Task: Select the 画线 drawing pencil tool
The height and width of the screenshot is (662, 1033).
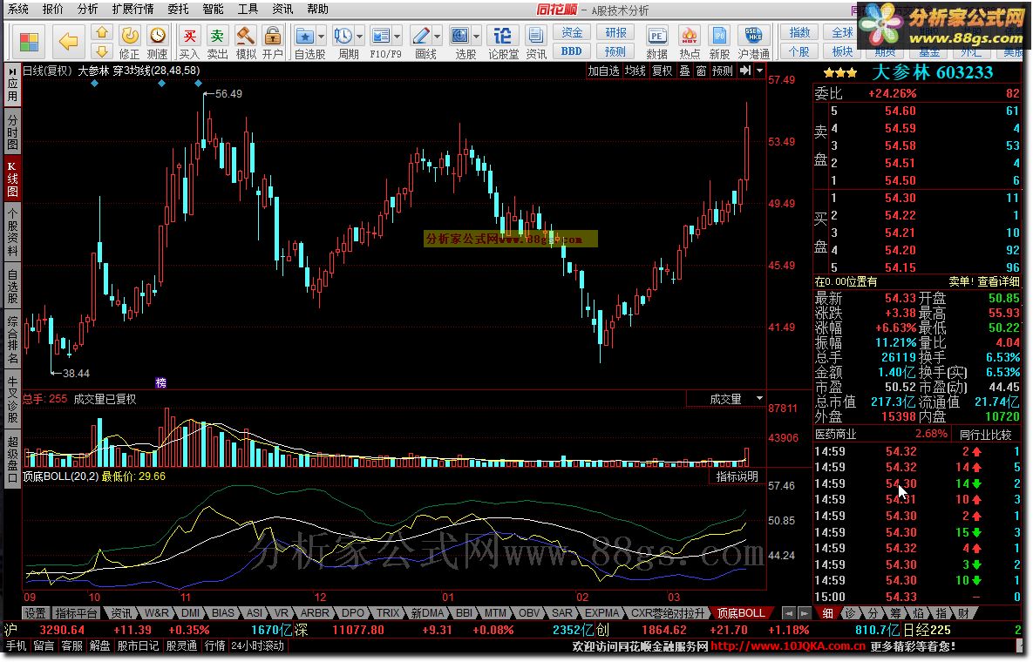Action: point(420,36)
